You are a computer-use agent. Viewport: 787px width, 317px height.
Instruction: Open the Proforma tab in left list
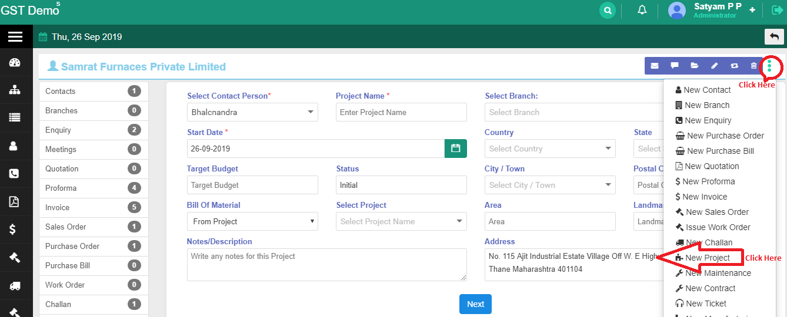[x=94, y=188]
